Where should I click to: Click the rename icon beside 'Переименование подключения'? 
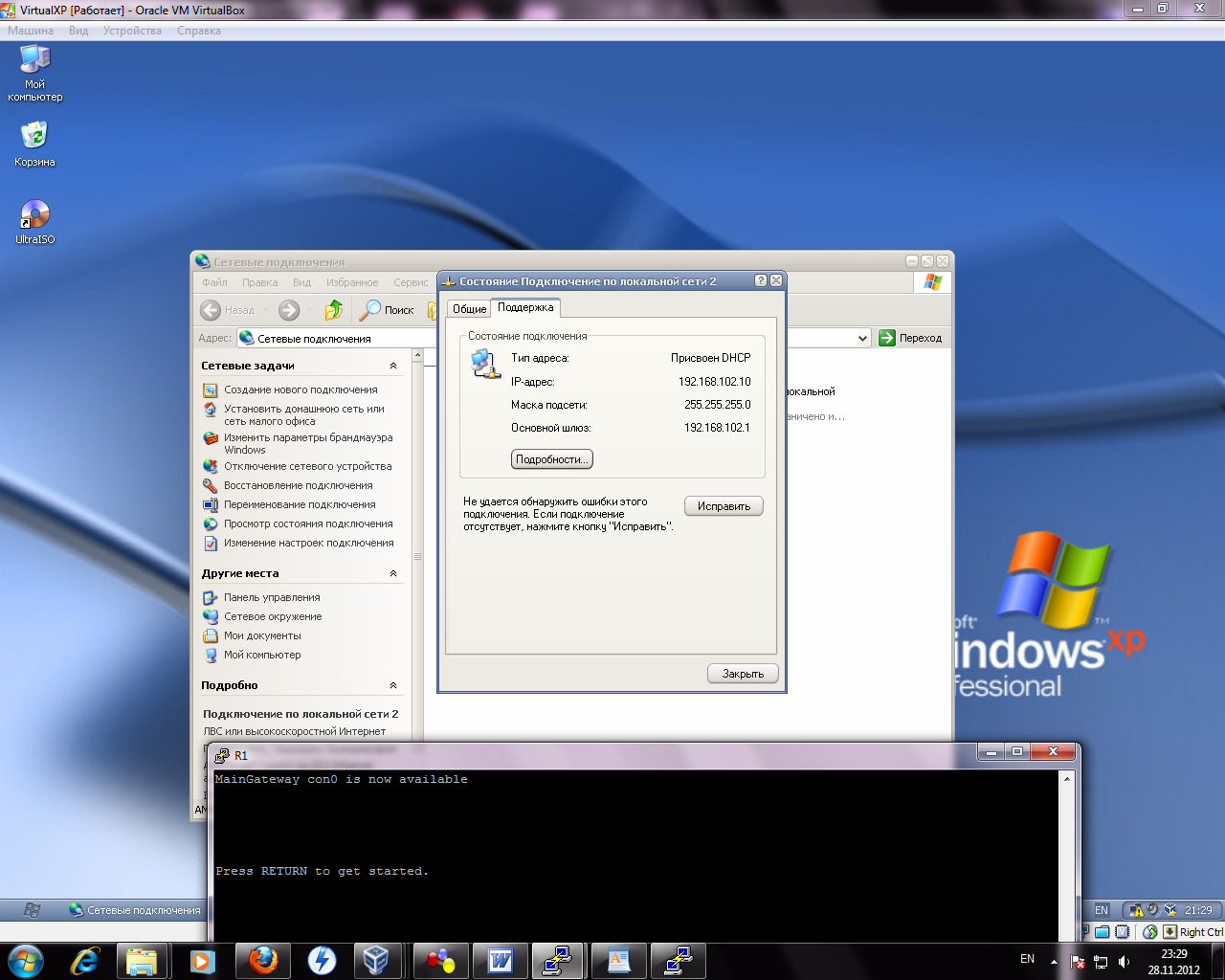tap(211, 505)
